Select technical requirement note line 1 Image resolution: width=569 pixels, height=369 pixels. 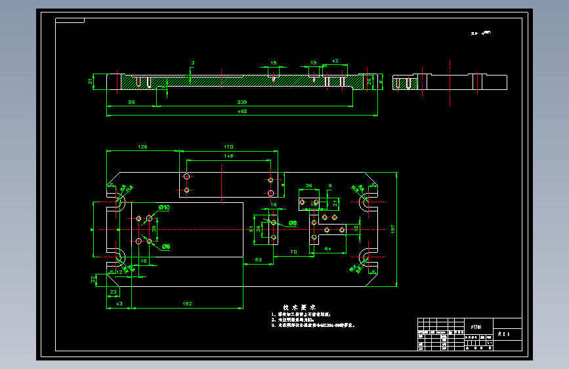pyautogui.click(x=301, y=315)
